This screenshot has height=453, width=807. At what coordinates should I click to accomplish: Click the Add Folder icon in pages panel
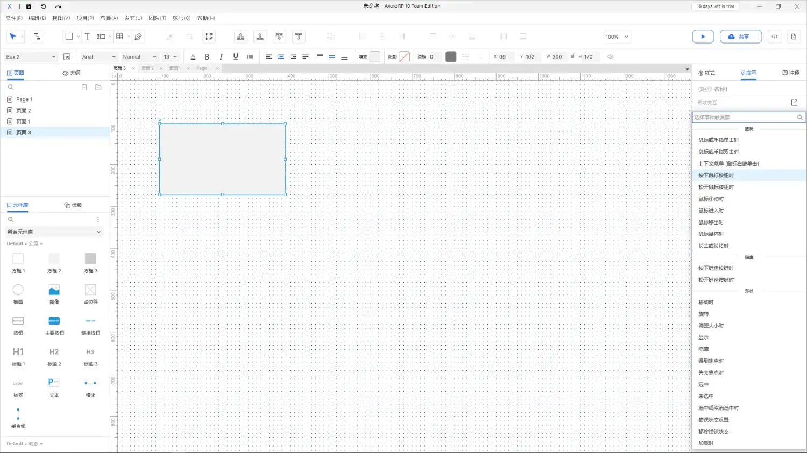98,87
